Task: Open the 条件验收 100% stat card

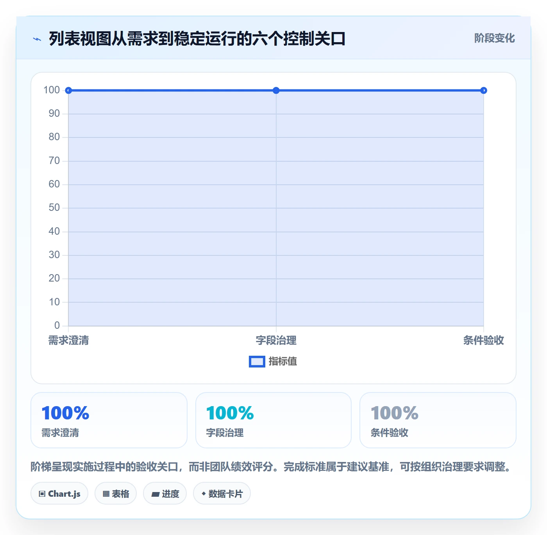Action: [438, 420]
